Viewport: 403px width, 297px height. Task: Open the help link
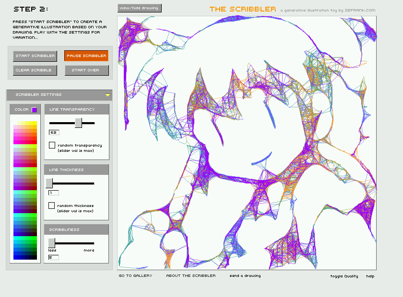coord(370,276)
